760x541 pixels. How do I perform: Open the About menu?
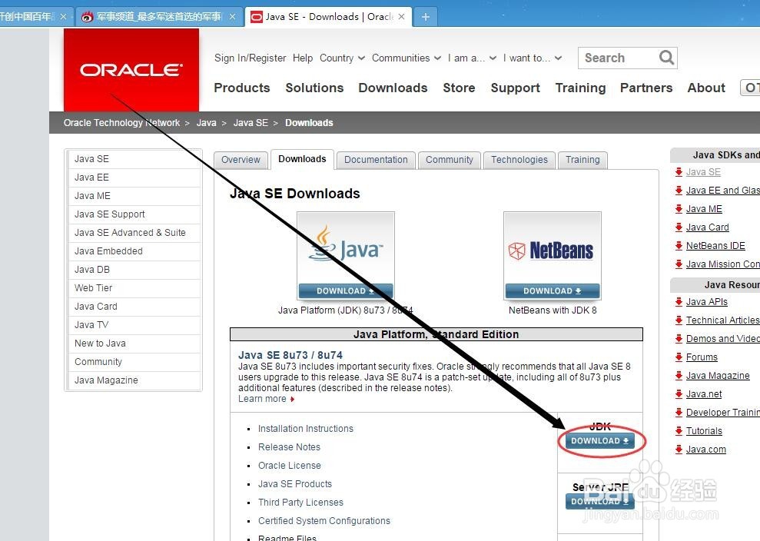(706, 88)
